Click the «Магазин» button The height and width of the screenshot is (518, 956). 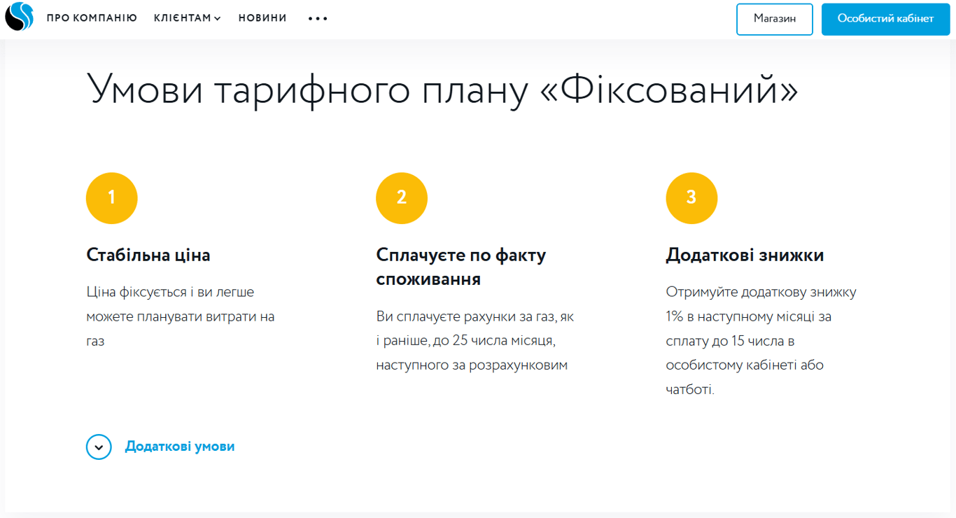tap(774, 19)
